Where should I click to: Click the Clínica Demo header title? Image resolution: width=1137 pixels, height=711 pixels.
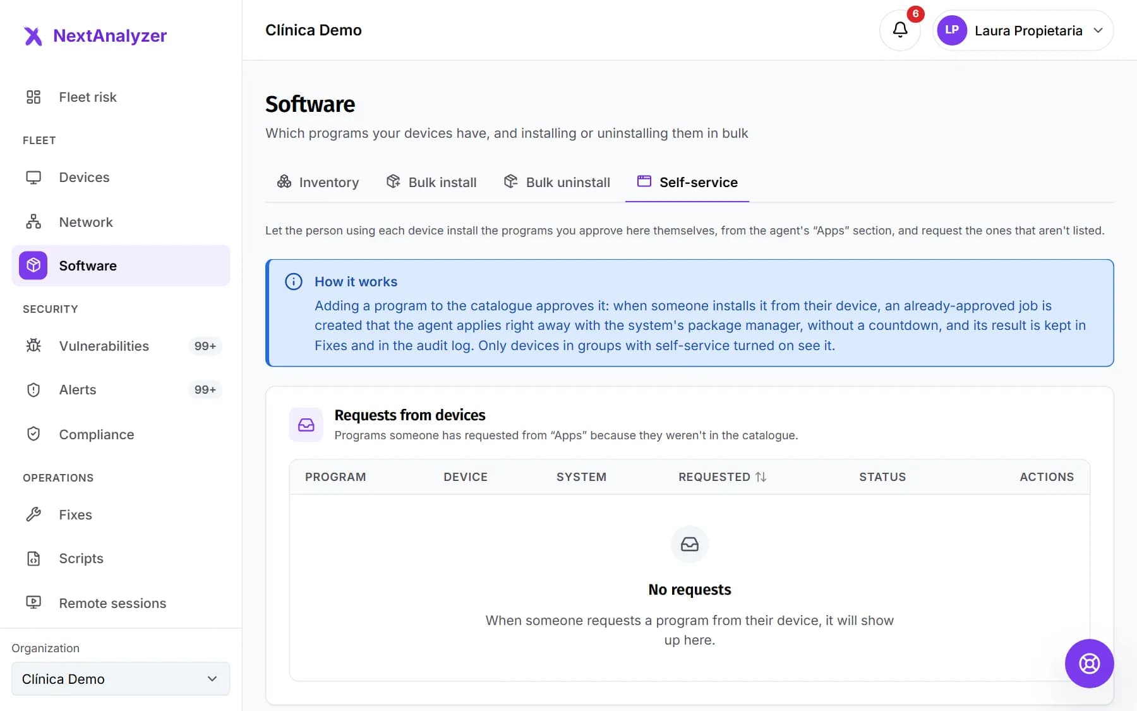313,30
